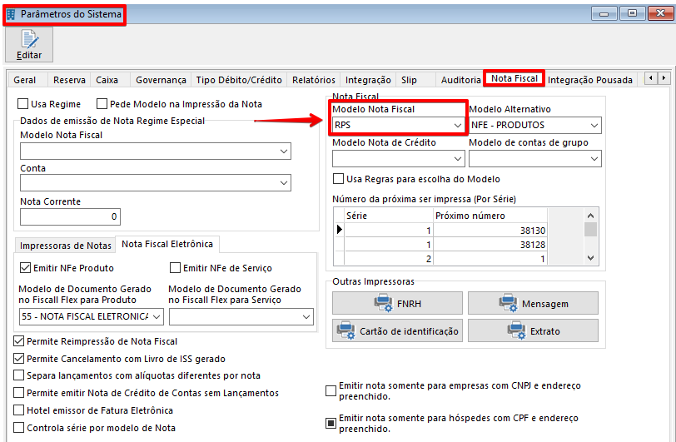Toggle Permite Cancelamento com Livro de ISS gerado

click(18, 358)
